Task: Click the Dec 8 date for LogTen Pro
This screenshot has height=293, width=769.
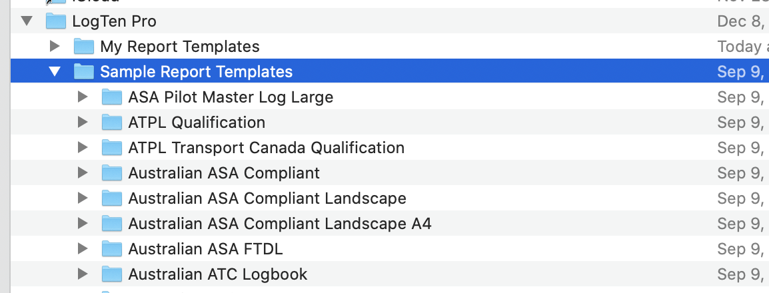Action: pos(741,21)
